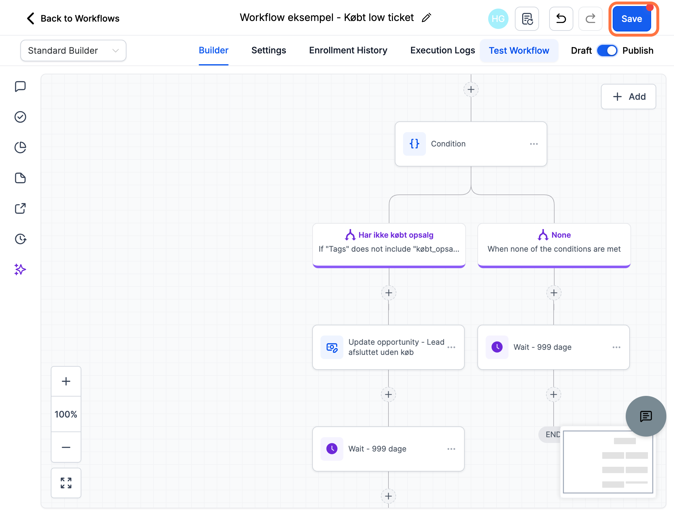Zoom out on the canvas
Image resolution: width=674 pixels, height=516 pixels.
[66, 447]
